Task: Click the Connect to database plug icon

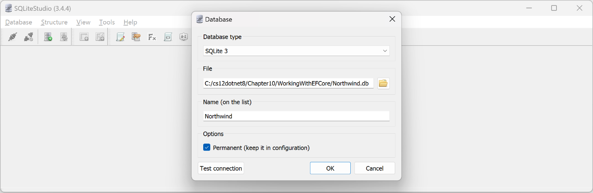Action: (12, 37)
